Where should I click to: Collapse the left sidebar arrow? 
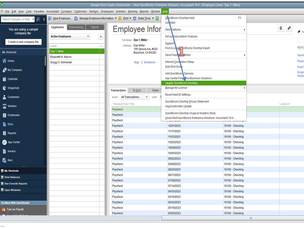coord(44,19)
